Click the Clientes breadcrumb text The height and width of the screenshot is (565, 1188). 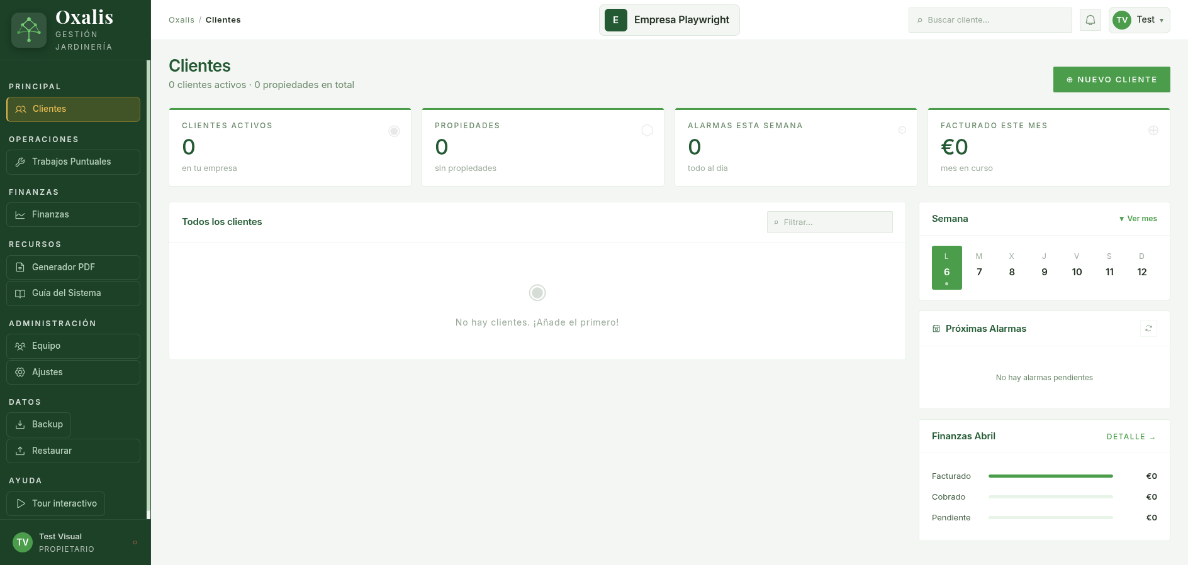click(x=223, y=20)
